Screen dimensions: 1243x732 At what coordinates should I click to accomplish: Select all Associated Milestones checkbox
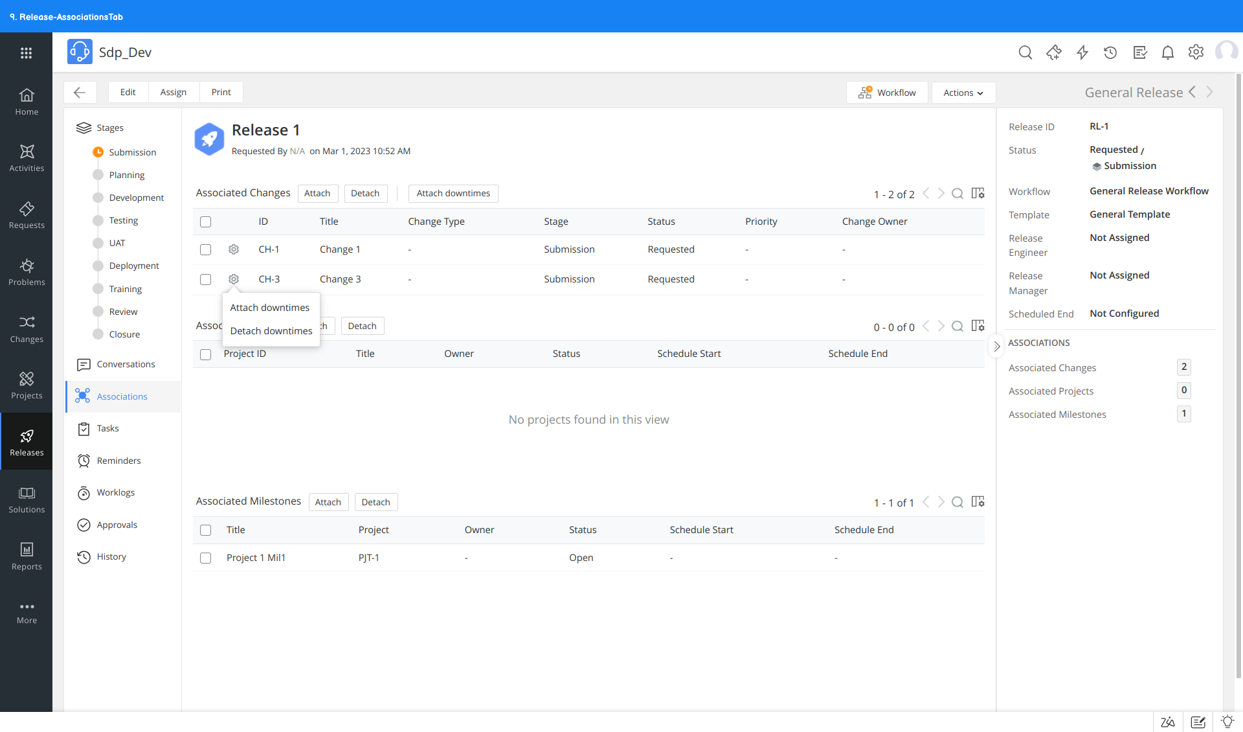(x=205, y=530)
